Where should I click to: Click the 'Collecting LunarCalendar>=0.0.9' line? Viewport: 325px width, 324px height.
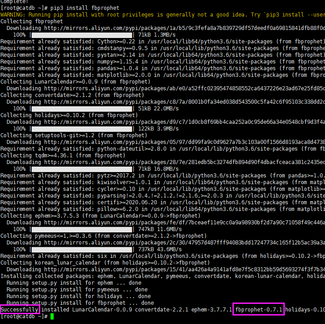(75, 82)
